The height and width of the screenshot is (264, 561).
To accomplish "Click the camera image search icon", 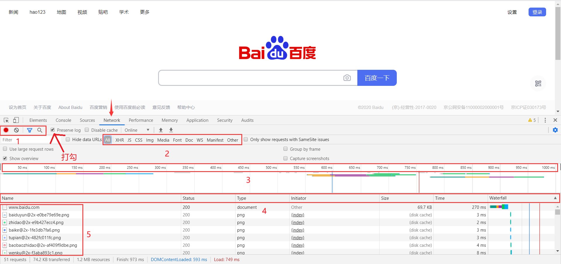I will pos(347,78).
